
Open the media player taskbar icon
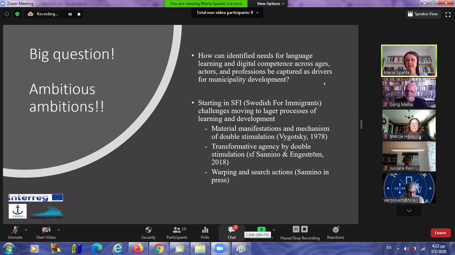[34, 249]
